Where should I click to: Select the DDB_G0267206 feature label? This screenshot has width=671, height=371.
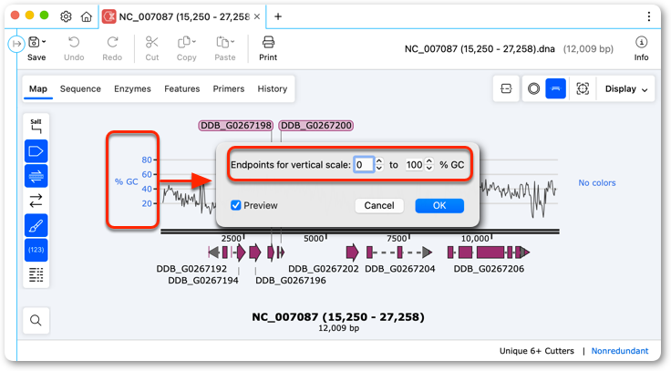[x=489, y=269]
